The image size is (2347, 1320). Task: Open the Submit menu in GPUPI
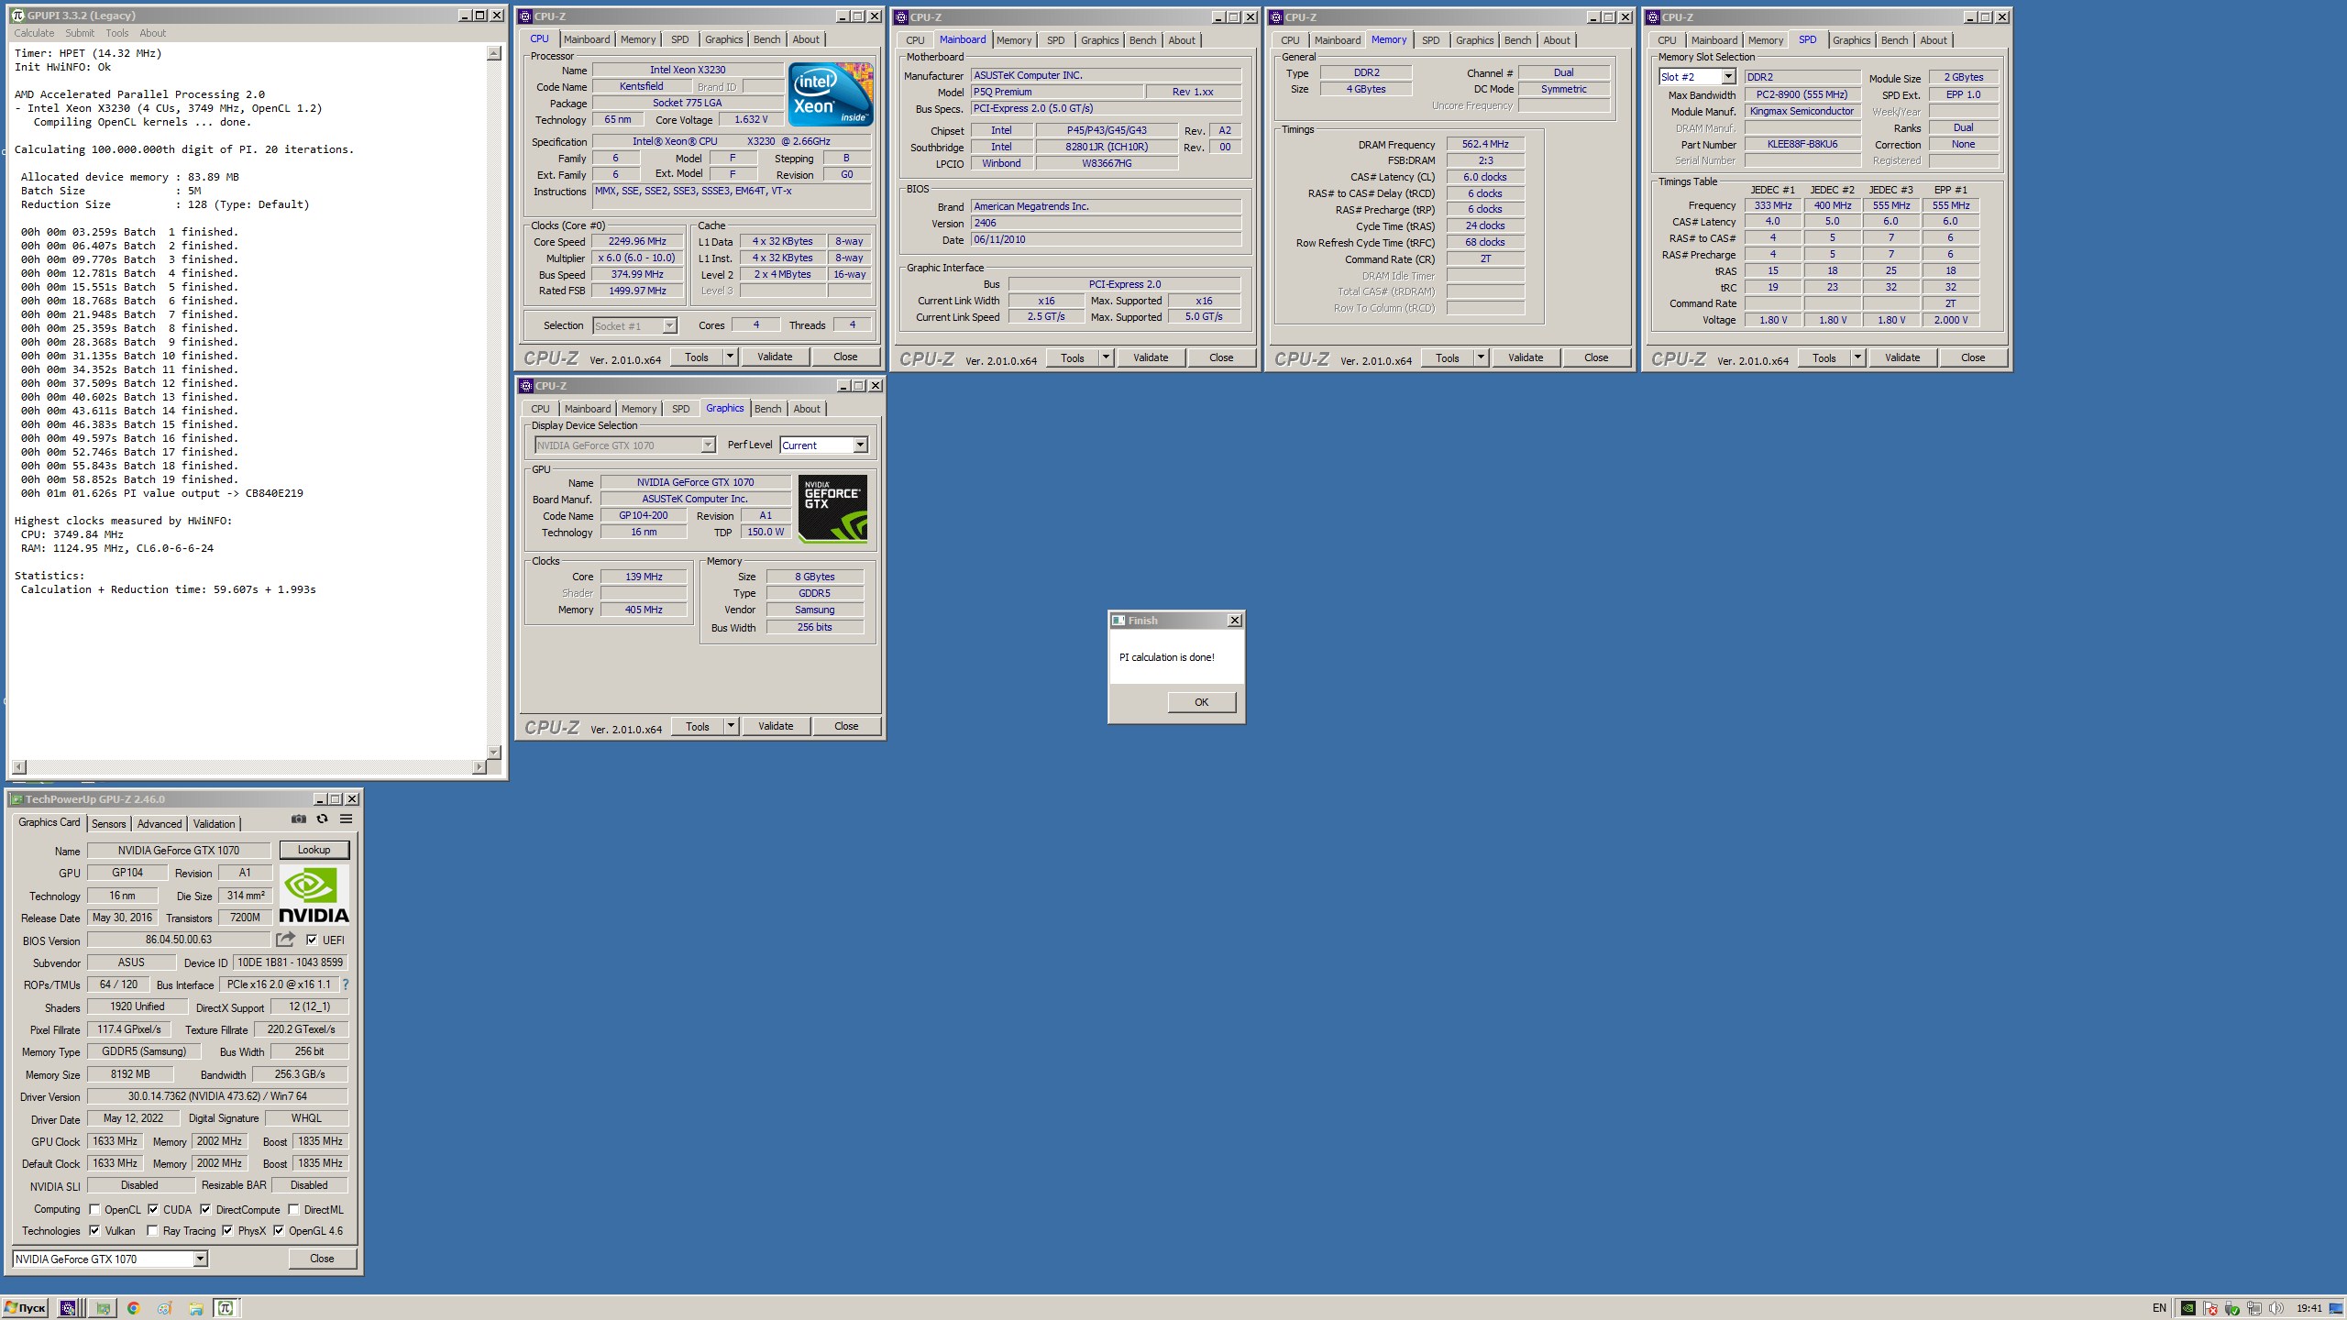[80, 33]
